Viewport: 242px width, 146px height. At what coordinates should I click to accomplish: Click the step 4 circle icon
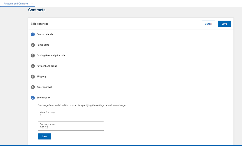(x=33, y=66)
